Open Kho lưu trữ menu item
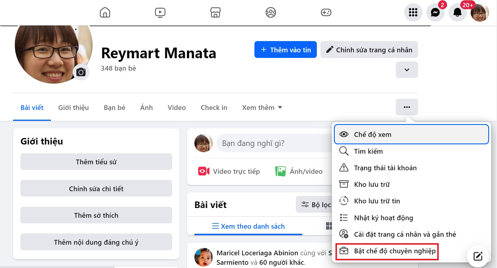 tap(411, 184)
